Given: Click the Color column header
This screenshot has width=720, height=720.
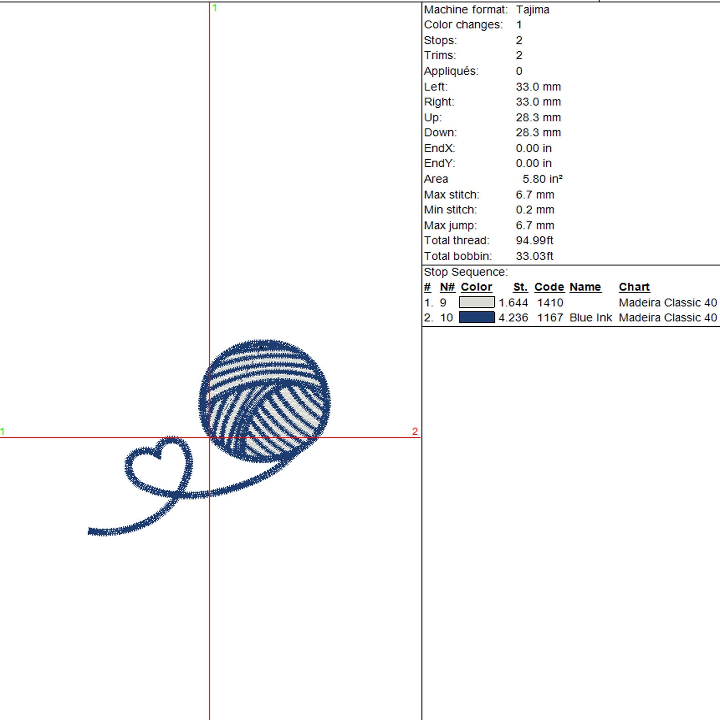Looking at the screenshot, I should click(476, 287).
